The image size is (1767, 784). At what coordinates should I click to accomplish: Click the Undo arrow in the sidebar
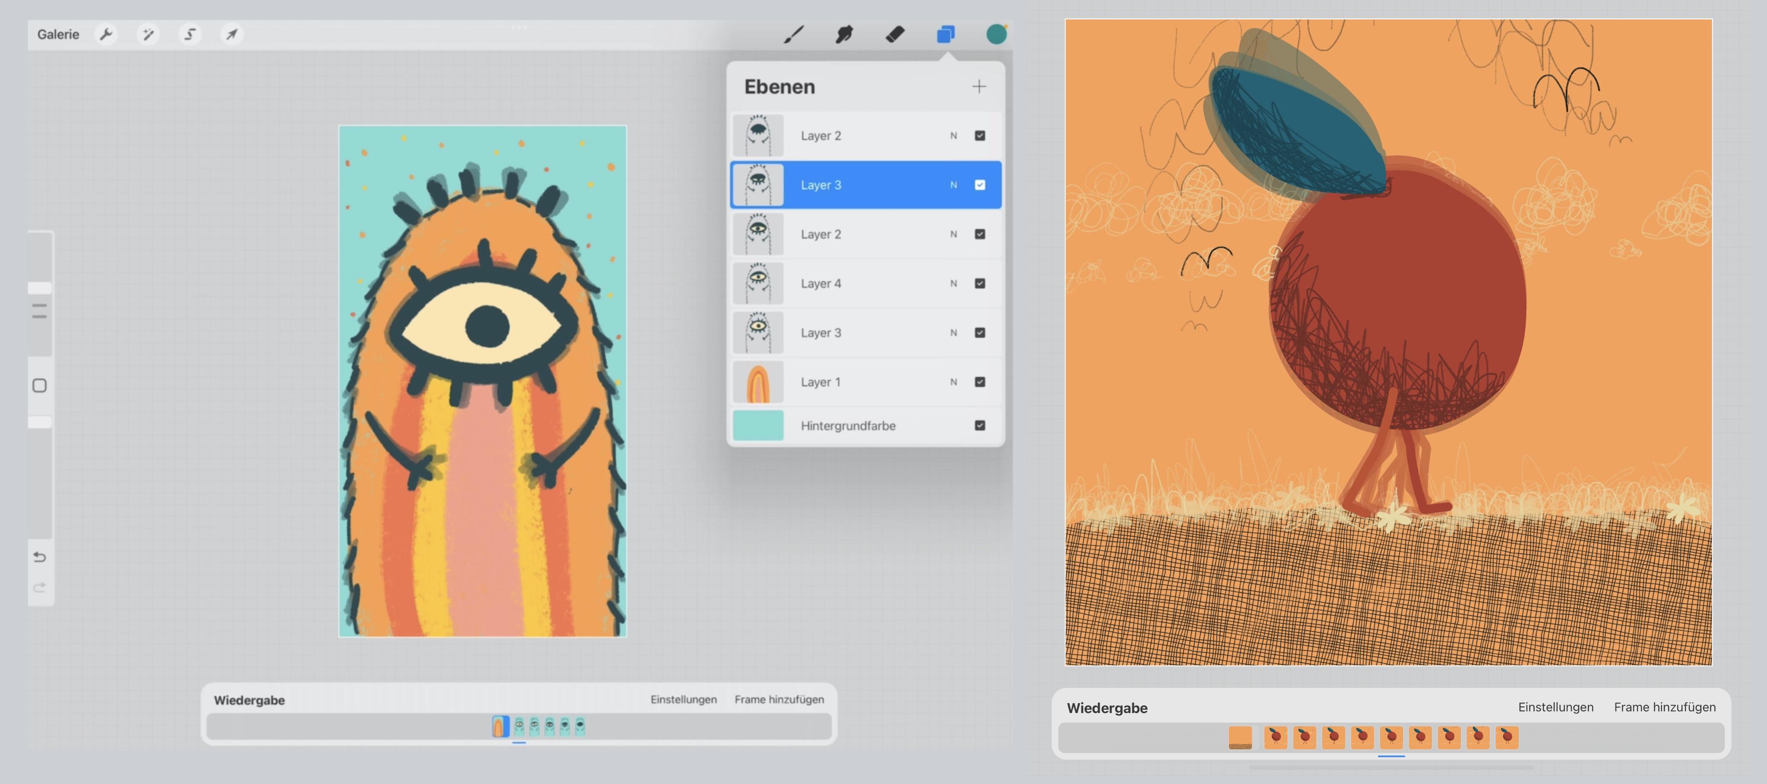[x=40, y=556]
